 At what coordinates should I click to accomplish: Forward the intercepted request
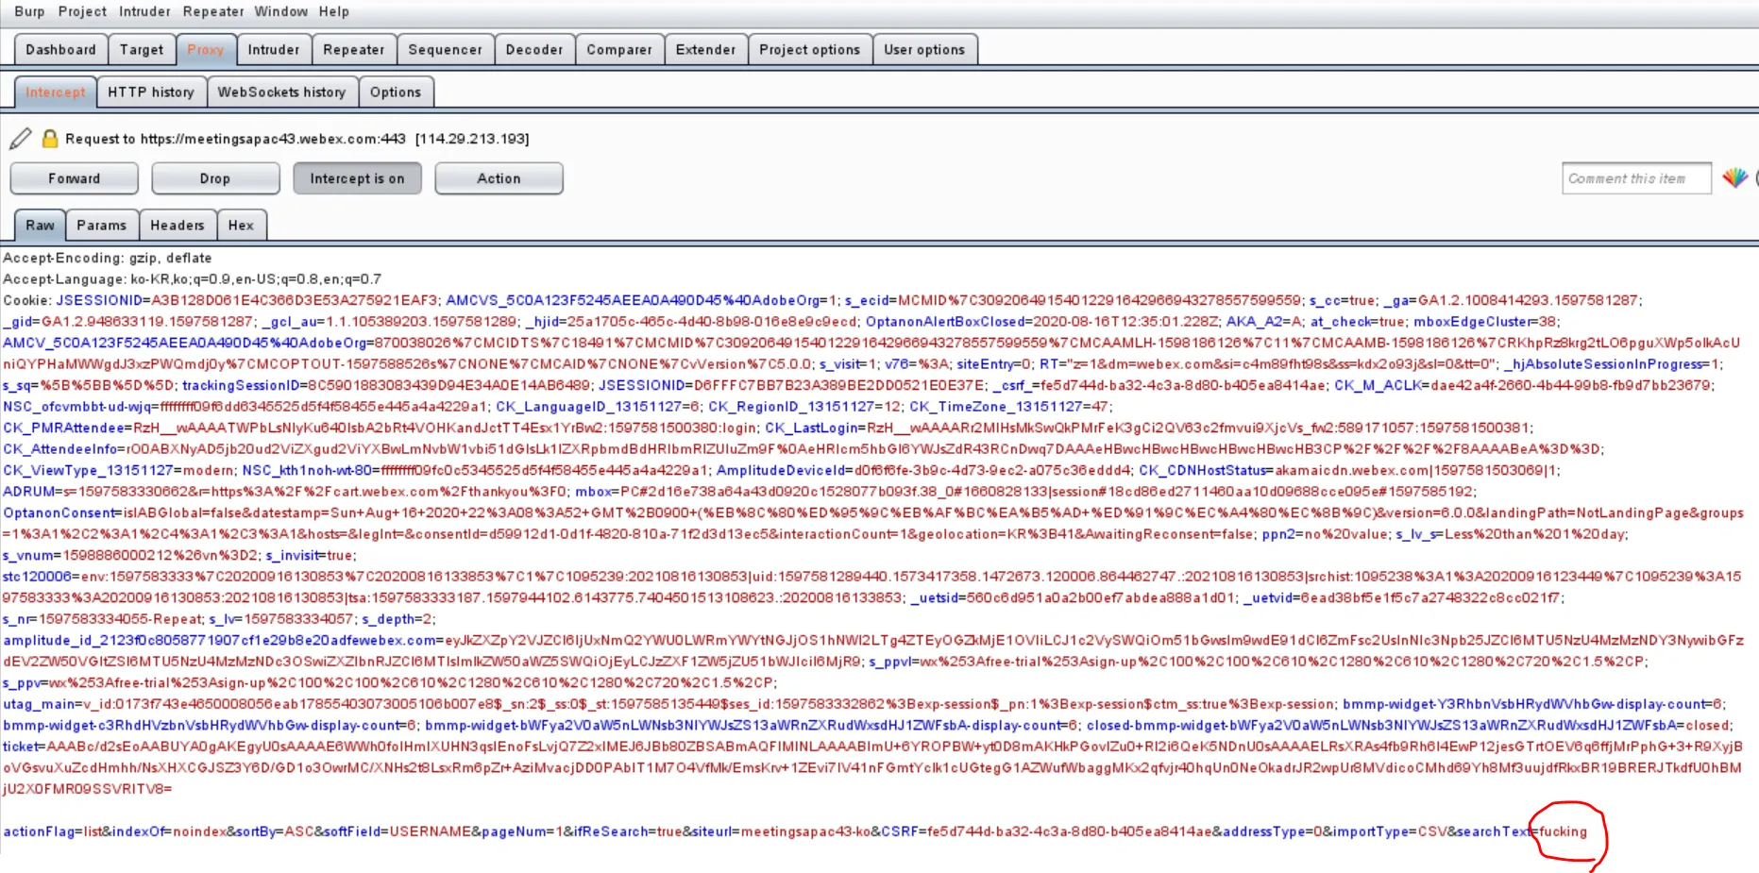pyautogui.click(x=74, y=178)
